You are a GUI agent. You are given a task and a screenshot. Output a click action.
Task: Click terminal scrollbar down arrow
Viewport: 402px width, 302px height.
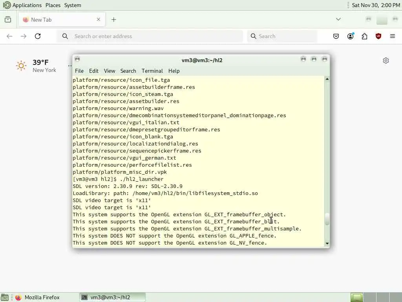pos(327,243)
